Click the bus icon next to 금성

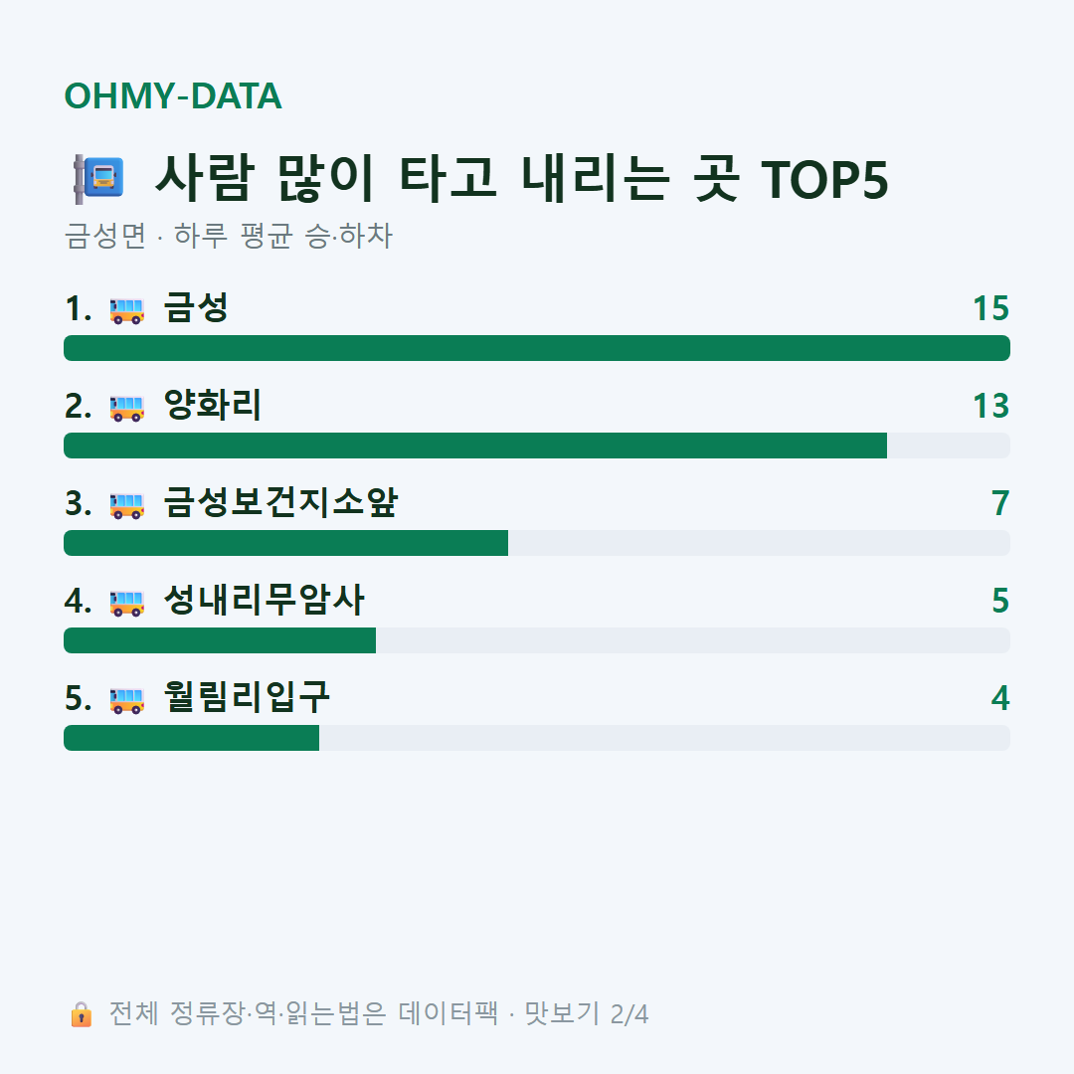(126, 310)
